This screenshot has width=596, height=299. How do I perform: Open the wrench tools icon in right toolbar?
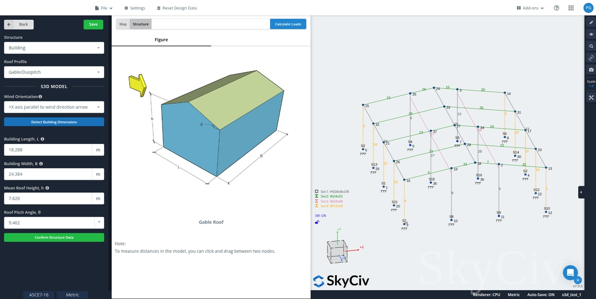coord(591,96)
